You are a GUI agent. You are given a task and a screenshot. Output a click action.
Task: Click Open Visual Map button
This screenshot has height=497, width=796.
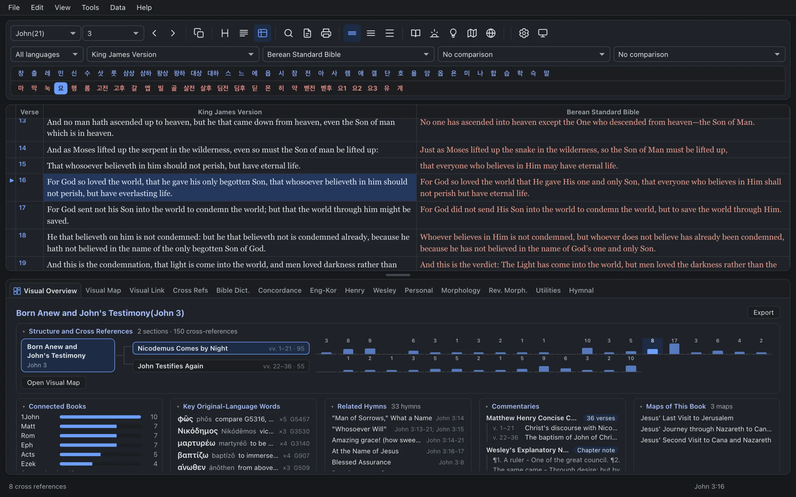[53, 383]
